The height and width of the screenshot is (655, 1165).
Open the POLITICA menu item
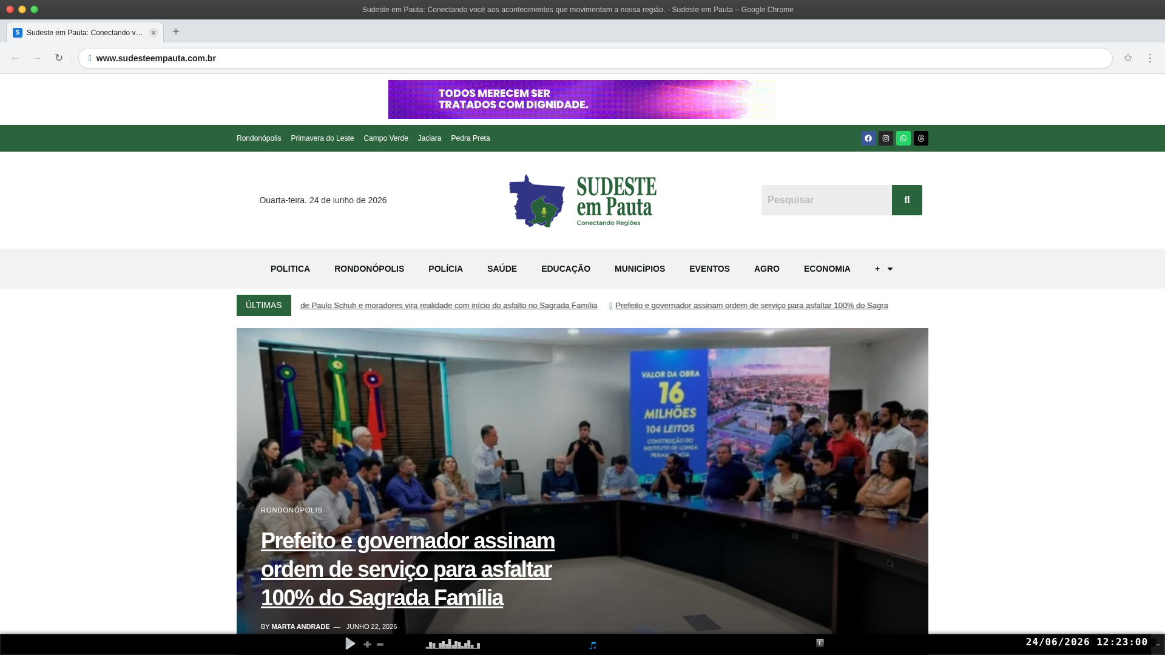point(290,269)
